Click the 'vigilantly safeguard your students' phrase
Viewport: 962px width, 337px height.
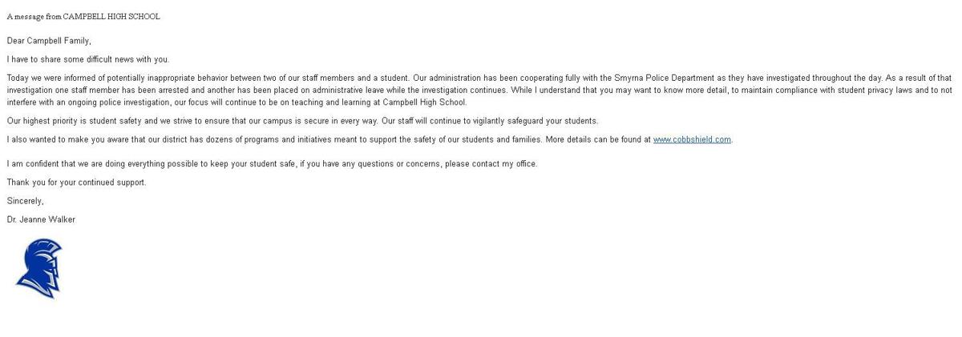tap(530, 121)
